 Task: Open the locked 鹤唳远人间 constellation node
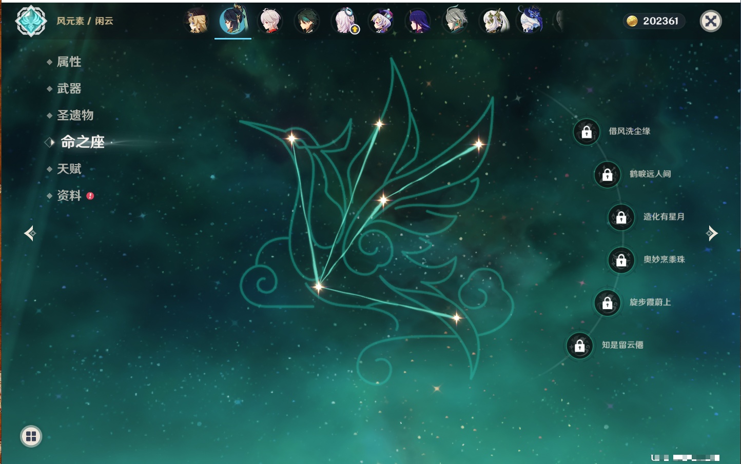[607, 174]
